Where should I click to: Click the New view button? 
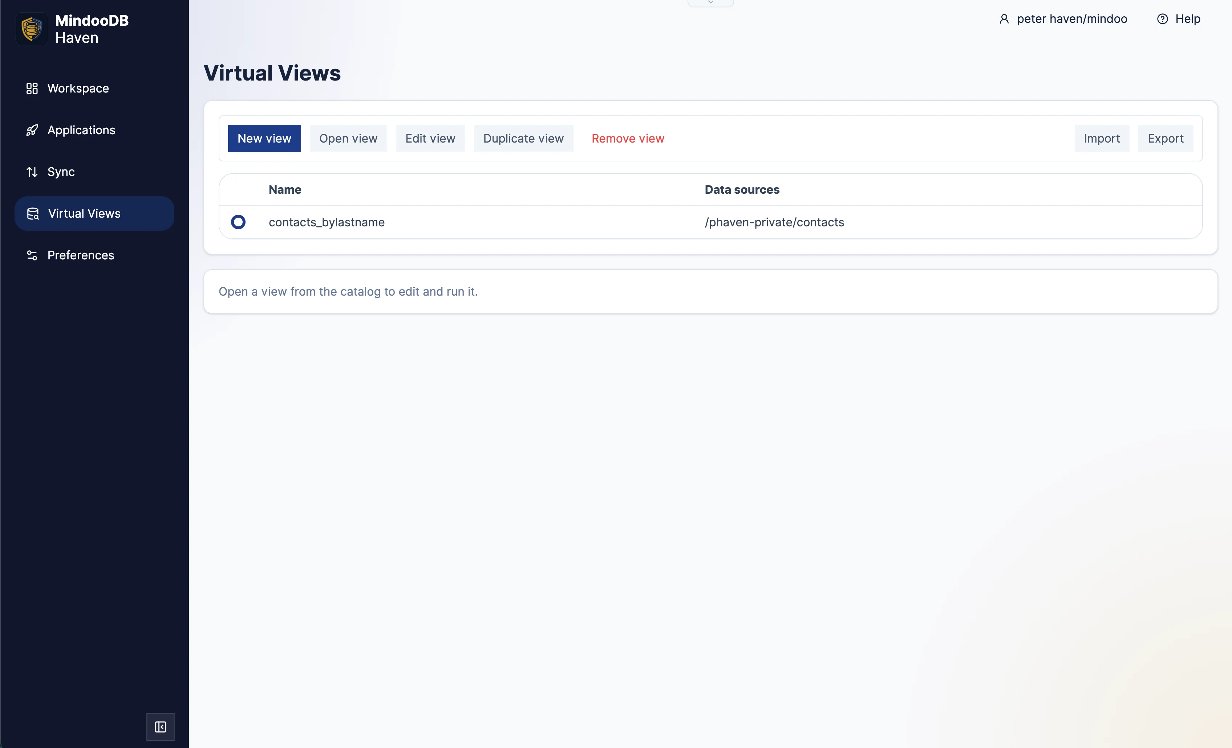point(264,138)
